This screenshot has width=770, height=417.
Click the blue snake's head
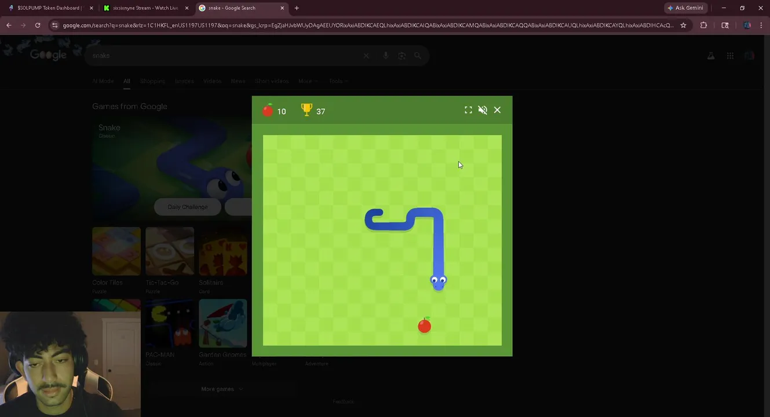439,282
